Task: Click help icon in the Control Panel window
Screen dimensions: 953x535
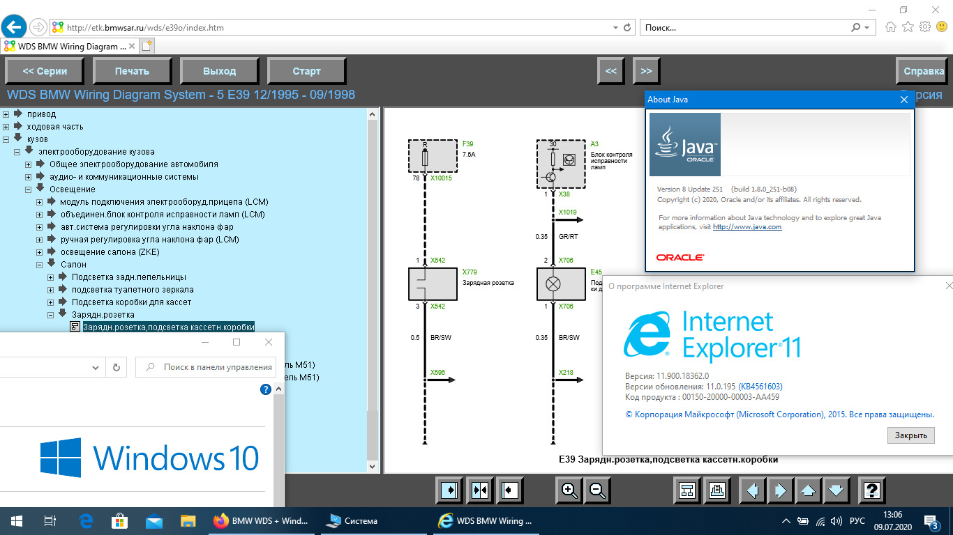Action: pyautogui.click(x=265, y=389)
